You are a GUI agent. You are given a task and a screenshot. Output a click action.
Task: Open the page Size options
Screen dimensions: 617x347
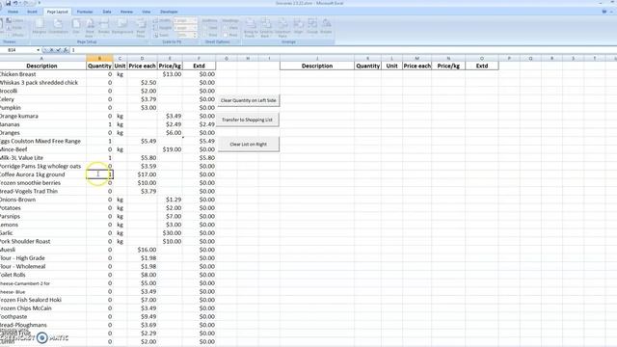click(76, 27)
